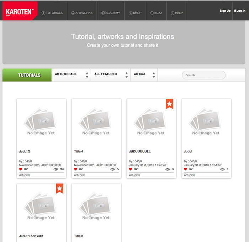Click the star ribbon on Judul 1 edit edit card
The height and width of the screenshot is (242, 249).
pyautogui.click(x=59, y=189)
